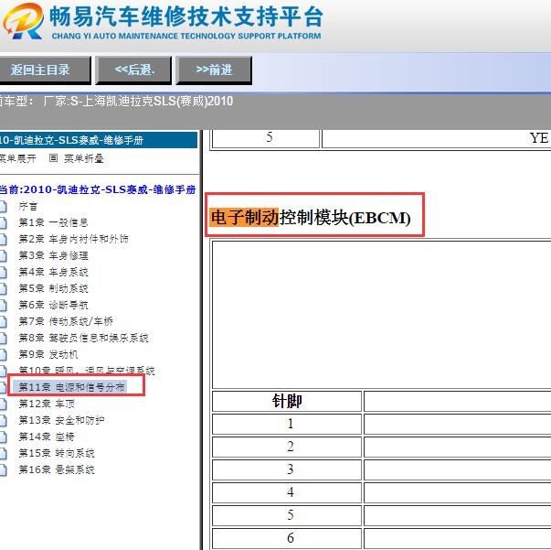The height and width of the screenshot is (550, 551).
Task: Click page icon beside 第1章 一般信息
Action: pyautogui.click(x=3, y=222)
